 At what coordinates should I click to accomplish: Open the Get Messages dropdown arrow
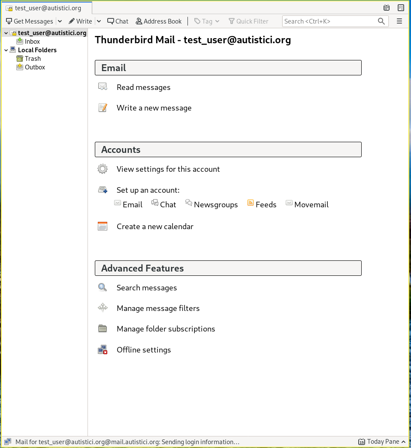tap(60, 21)
